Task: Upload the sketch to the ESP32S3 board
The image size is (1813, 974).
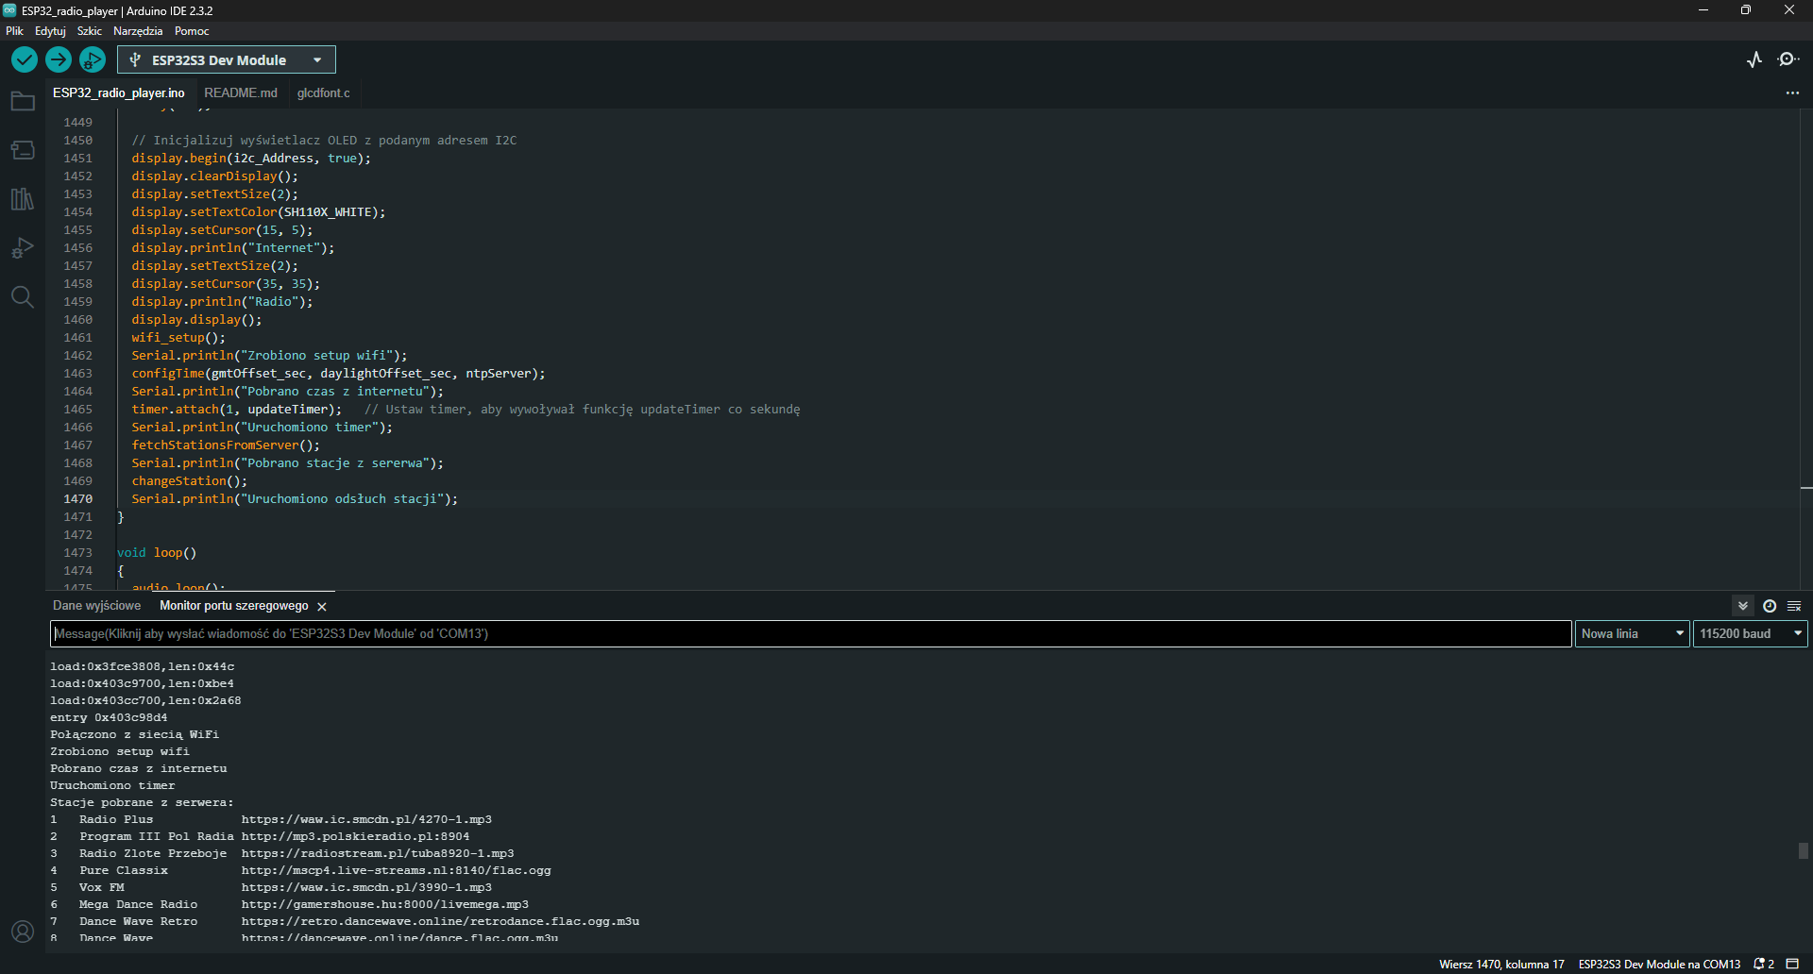Action: click(58, 59)
